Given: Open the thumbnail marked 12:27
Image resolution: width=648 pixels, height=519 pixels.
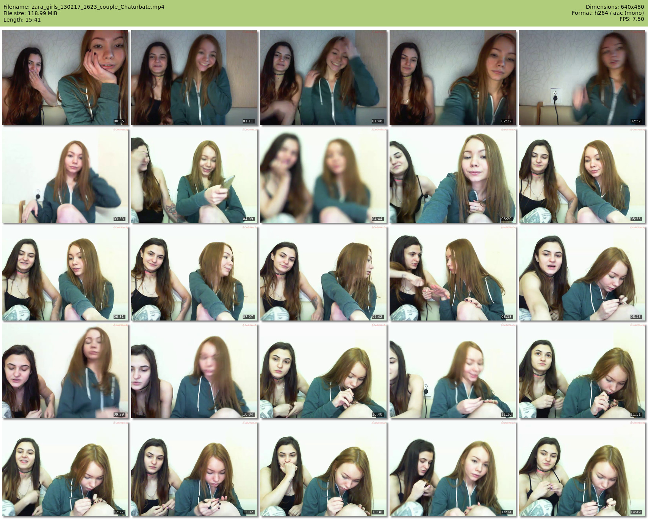Looking at the screenshot, I should click(65, 469).
